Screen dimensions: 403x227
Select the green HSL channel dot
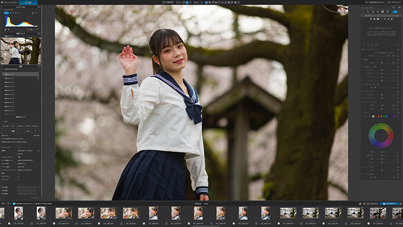click(x=384, y=117)
